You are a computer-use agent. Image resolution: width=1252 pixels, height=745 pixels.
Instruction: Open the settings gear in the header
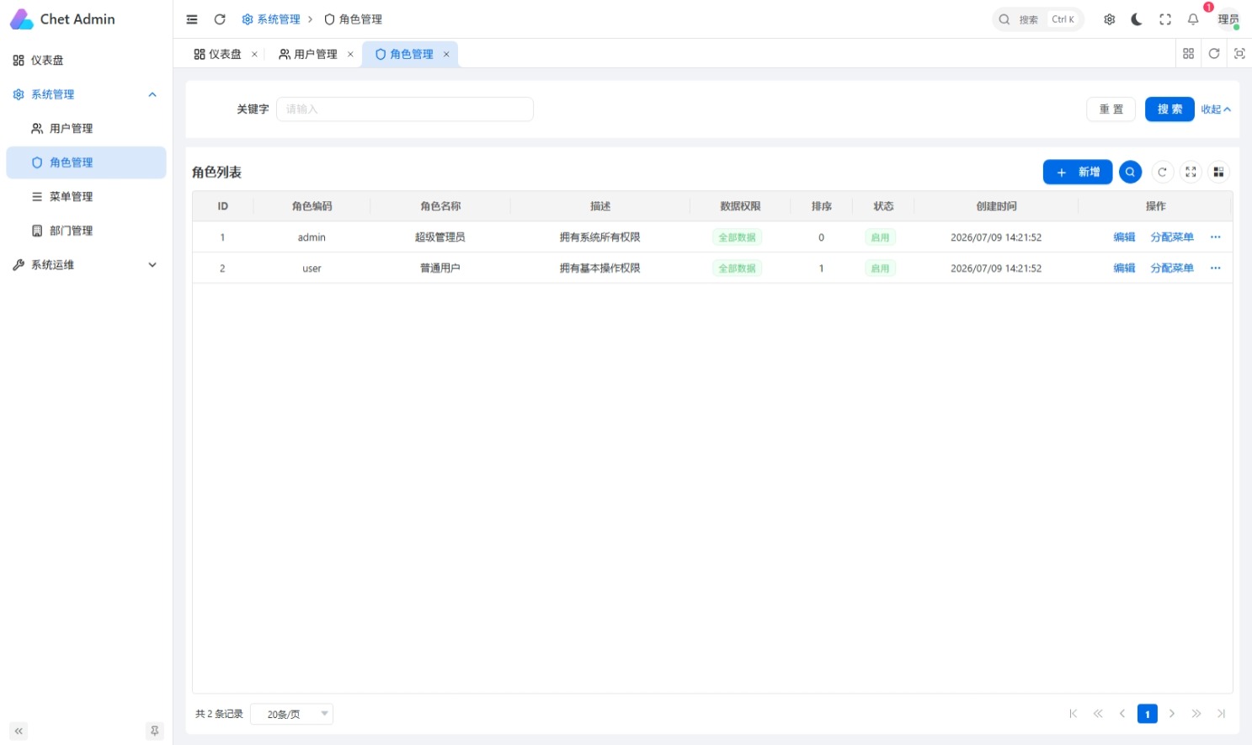[1110, 19]
